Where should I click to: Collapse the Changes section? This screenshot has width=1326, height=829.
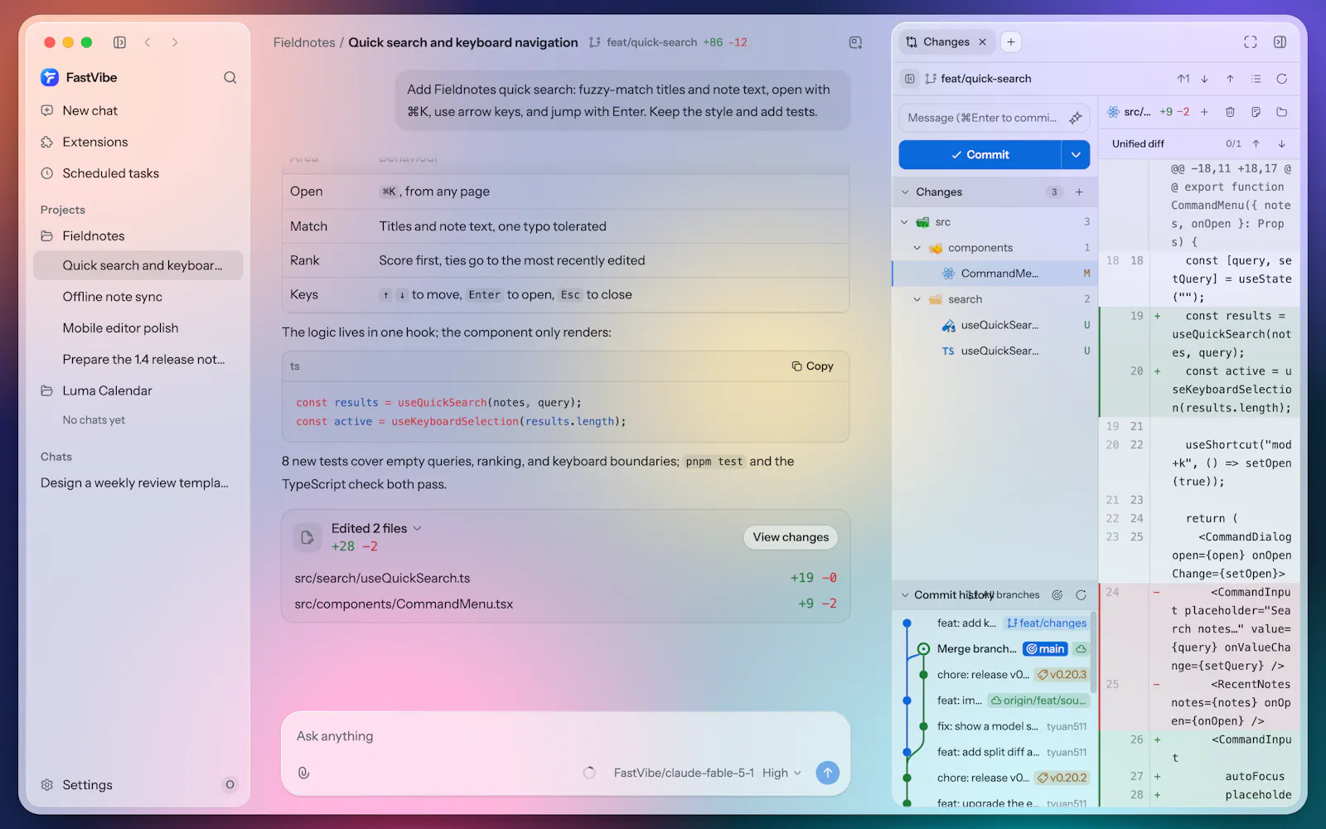tap(906, 192)
